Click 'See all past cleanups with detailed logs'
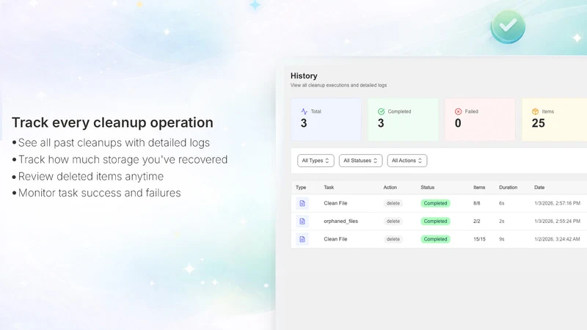The height and width of the screenshot is (330, 587). [114, 143]
